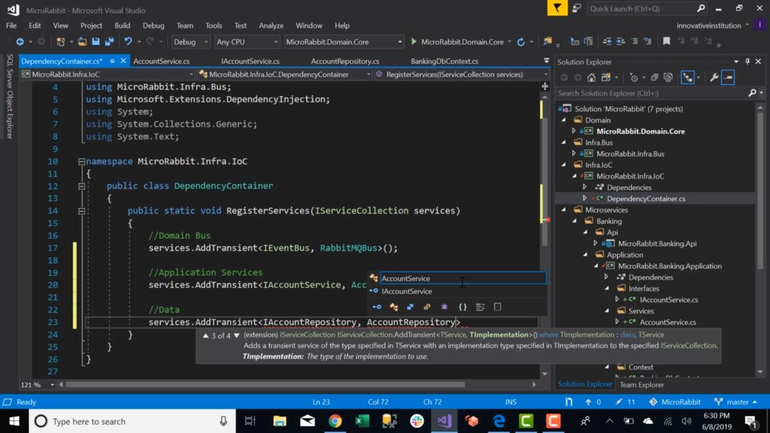Toggle interfaces filter in IntelliSense popup
This screenshot has height=433, width=770.
pyautogui.click(x=377, y=307)
